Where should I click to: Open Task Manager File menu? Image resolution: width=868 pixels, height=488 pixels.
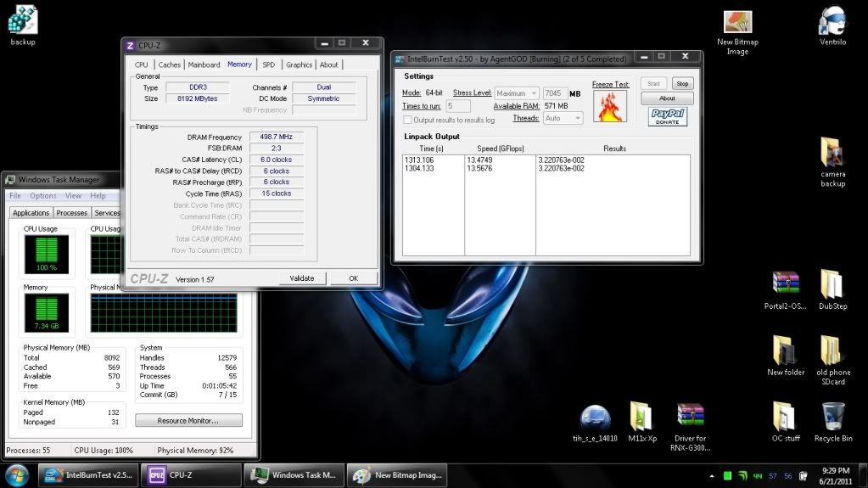click(x=15, y=195)
